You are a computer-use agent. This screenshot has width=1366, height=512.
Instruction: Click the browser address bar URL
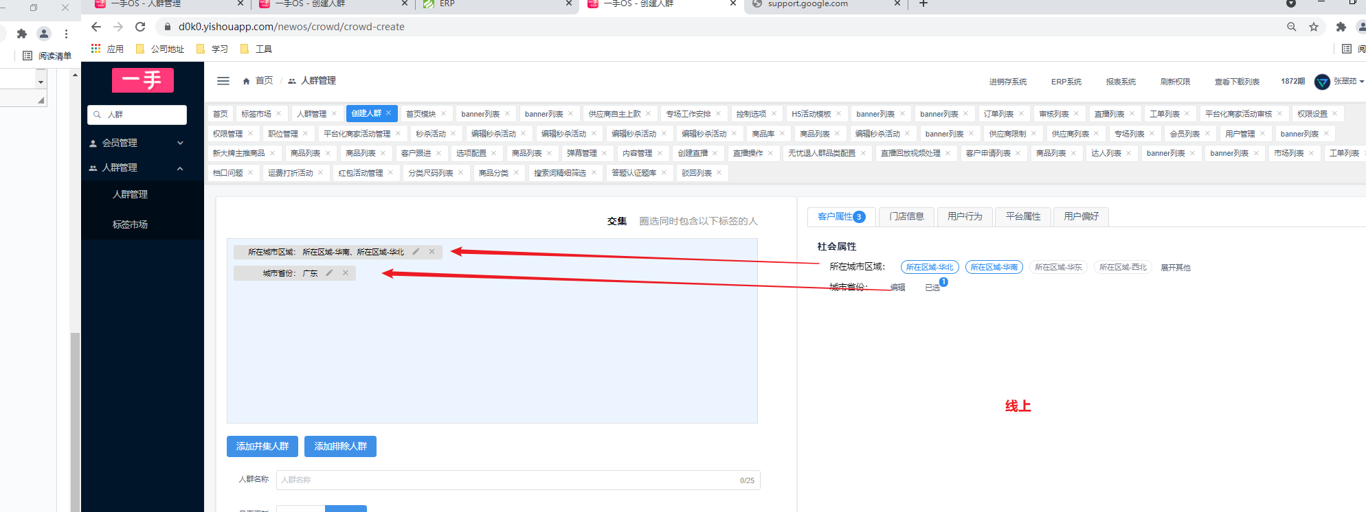coord(291,27)
